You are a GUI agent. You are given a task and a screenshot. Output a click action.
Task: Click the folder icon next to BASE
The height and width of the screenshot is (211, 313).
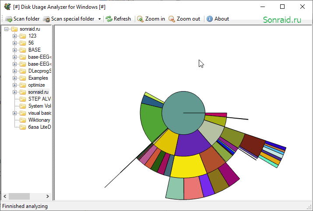click(x=23, y=50)
